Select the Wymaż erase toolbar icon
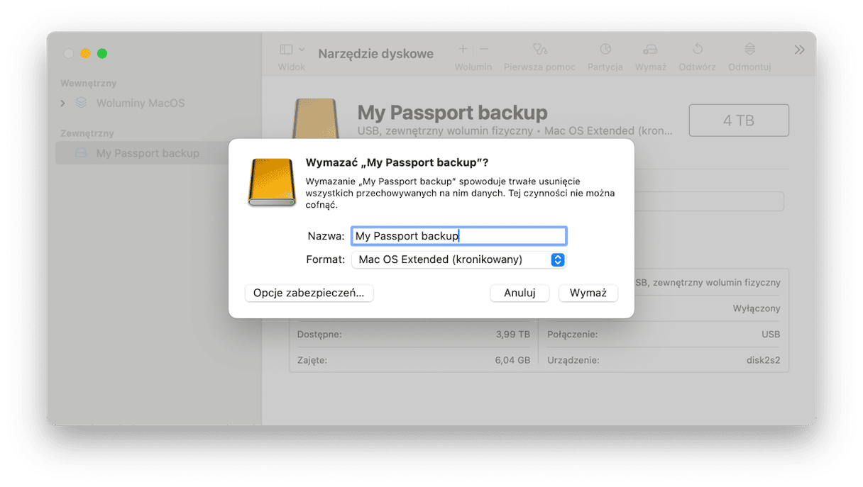The width and height of the screenshot is (863, 487). click(x=650, y=50)
